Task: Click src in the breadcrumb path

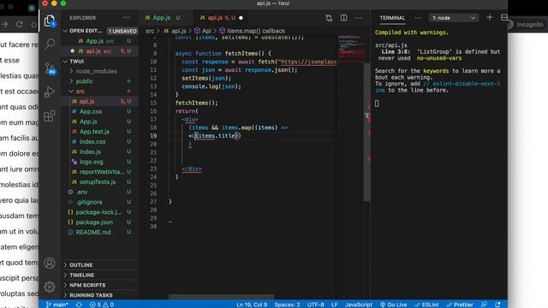Action: coord(150,31)
